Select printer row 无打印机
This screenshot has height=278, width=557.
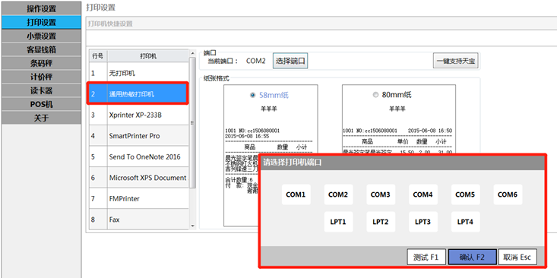(138, 73)
